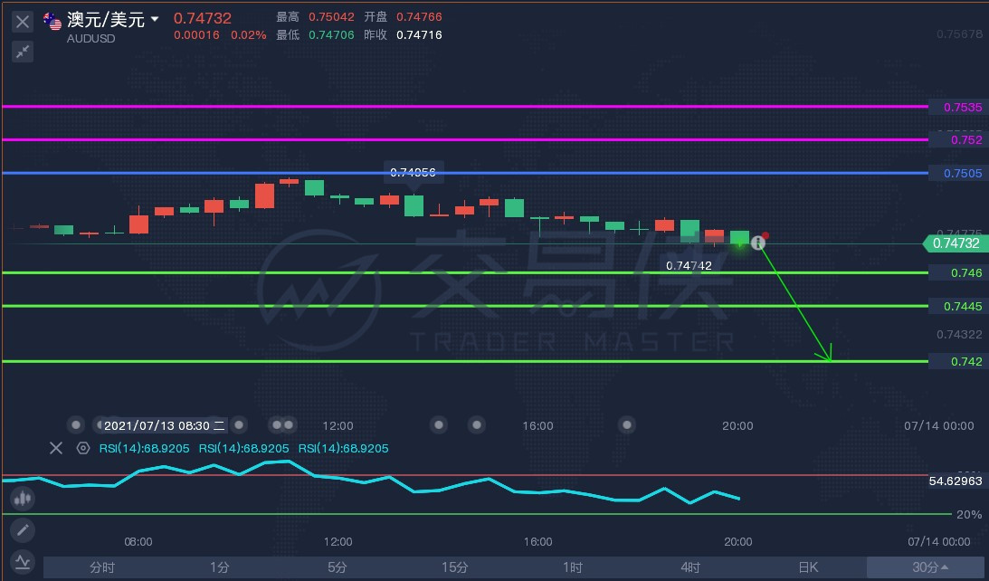The height and width of the screenshot is (581, 989).
Task: Click the 0.742 green line label
Action: pos(960,361)
